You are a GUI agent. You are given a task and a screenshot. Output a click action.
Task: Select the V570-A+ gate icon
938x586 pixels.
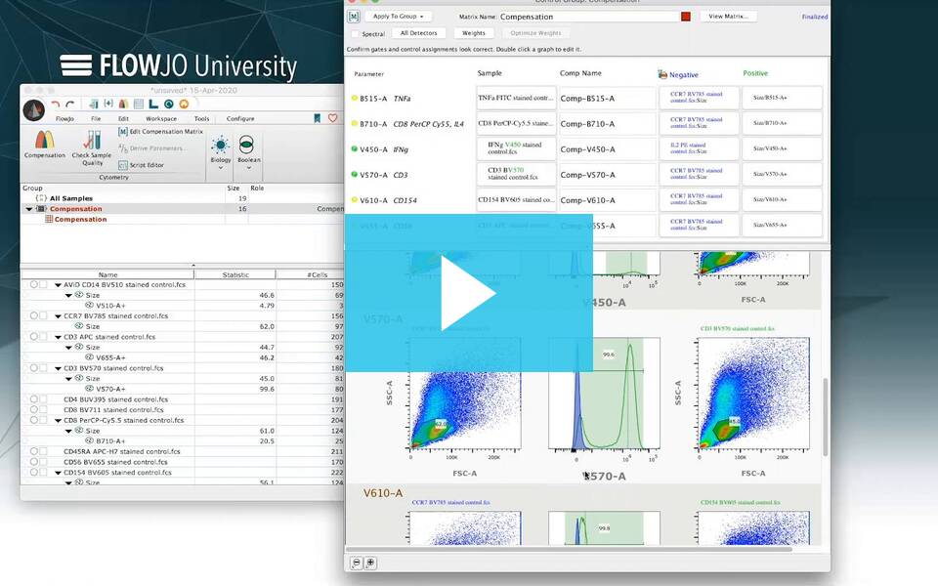pyautogui.click(x=90, y=388)
